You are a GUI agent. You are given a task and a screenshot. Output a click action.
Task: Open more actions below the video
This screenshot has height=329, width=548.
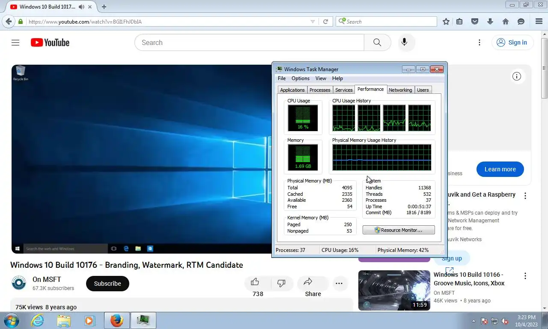coord(339,284)
